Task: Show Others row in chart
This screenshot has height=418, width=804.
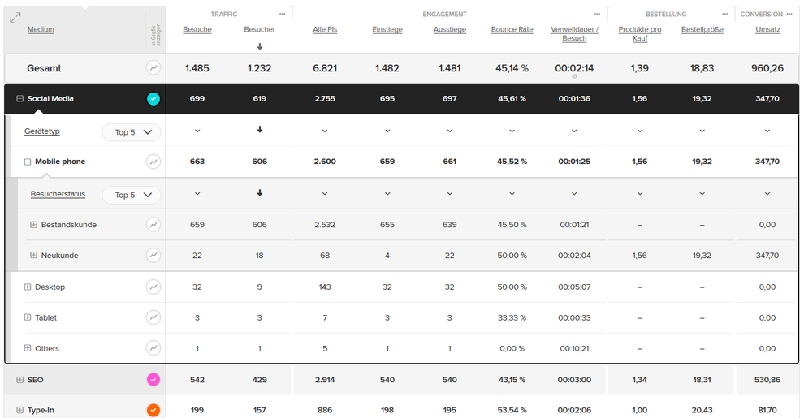Action: tap(153, 348)
